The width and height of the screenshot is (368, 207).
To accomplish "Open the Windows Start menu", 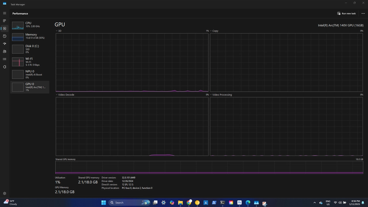I will pyautogui.click(x=103, y=203).
